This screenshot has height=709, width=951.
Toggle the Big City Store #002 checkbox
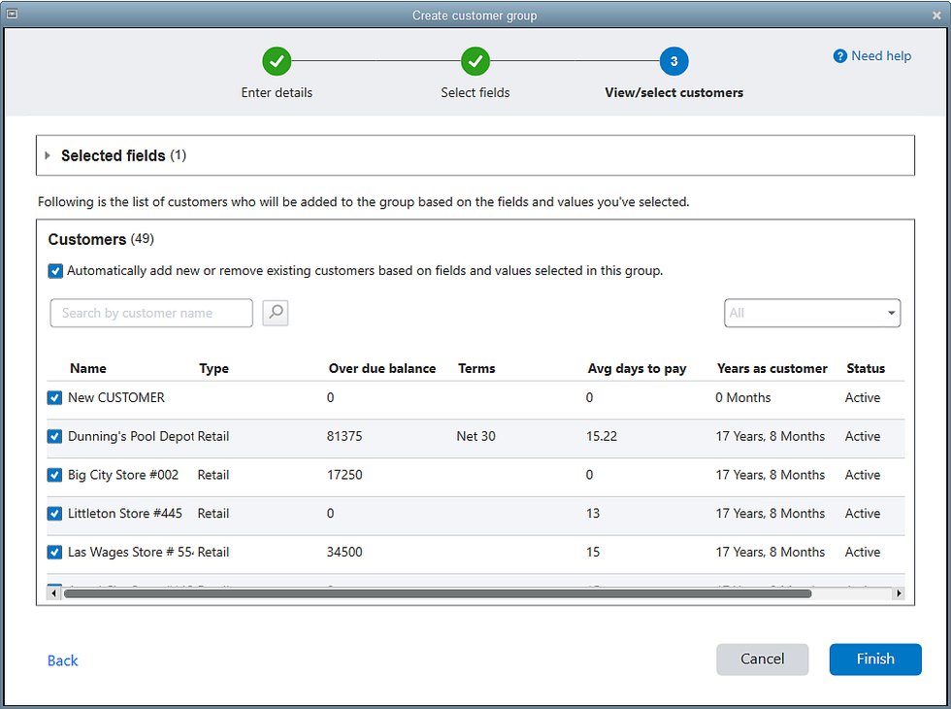point(55,475)
